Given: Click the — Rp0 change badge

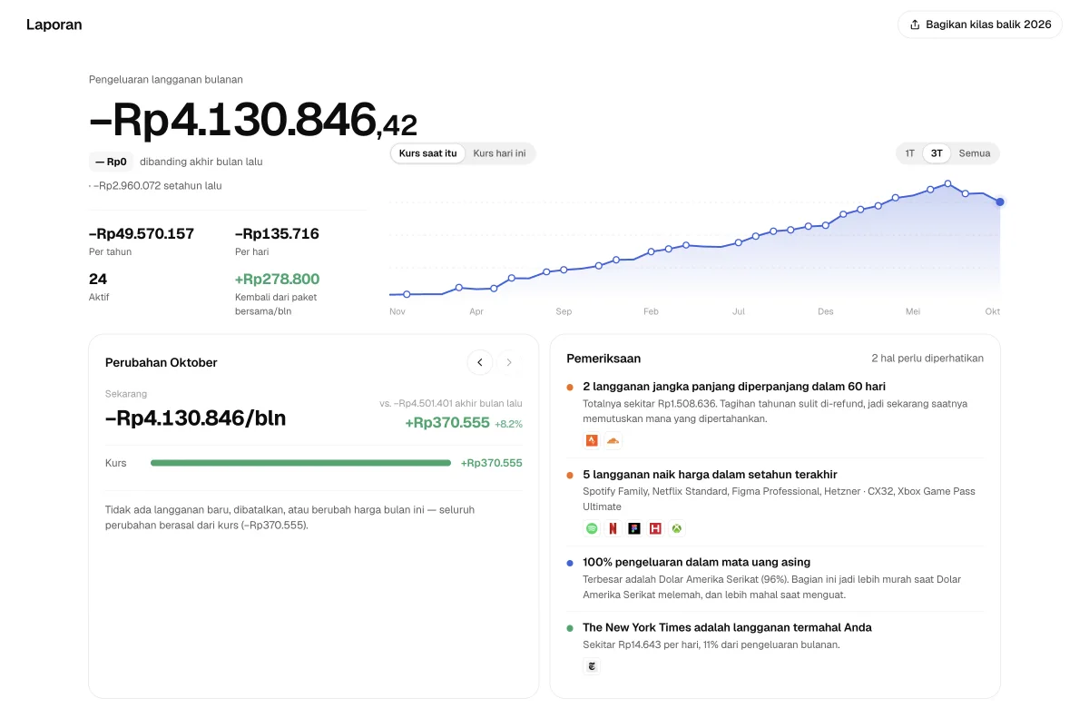Looking at the screenshot, I should click(111, 162).
